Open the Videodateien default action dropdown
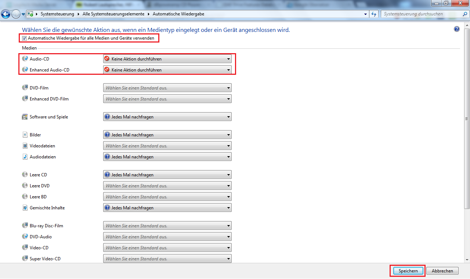The image size is (470, 279). point(167,146)
